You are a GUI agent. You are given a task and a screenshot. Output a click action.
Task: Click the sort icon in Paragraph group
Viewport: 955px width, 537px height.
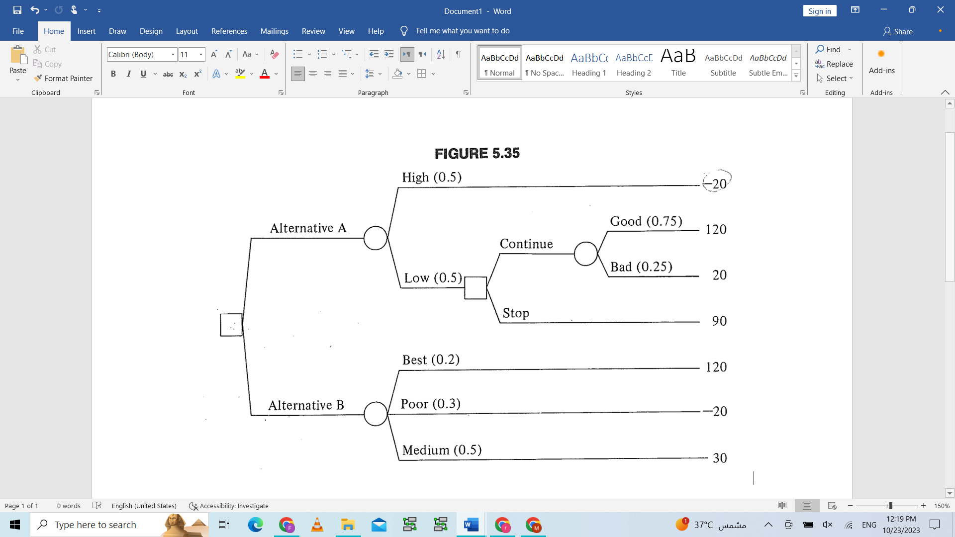point(441,54)
